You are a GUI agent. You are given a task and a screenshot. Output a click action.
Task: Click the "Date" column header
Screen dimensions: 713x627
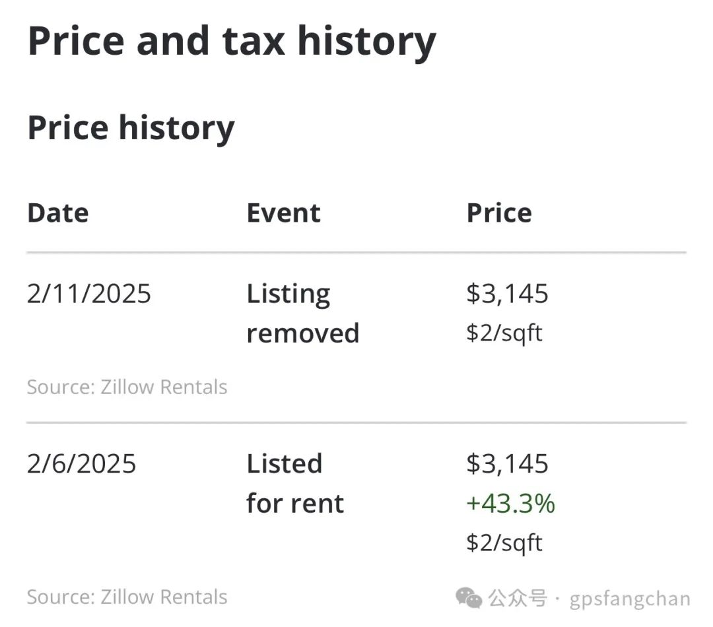[x=57, y=213]
